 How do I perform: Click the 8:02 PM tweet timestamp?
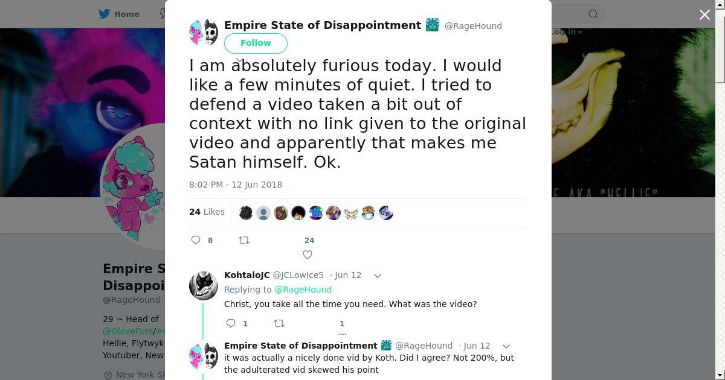(236, 185)
